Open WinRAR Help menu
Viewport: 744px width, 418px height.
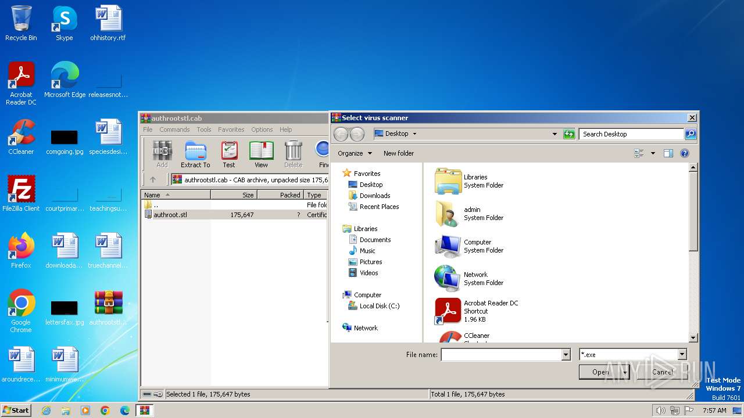tap(285, 129)
